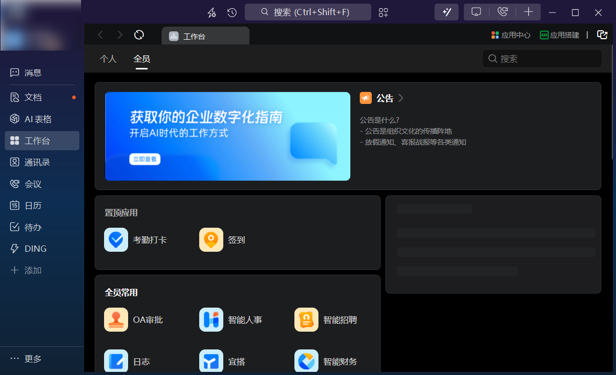
Task: Focus the global 搜索 (Ctrl+Shift+F) box
Action: [307, 12]
